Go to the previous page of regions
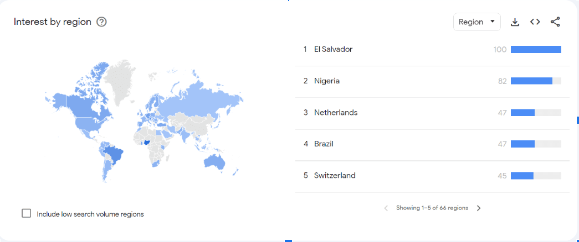The height and width of the screenshot is (242, 579). [386, 208]
